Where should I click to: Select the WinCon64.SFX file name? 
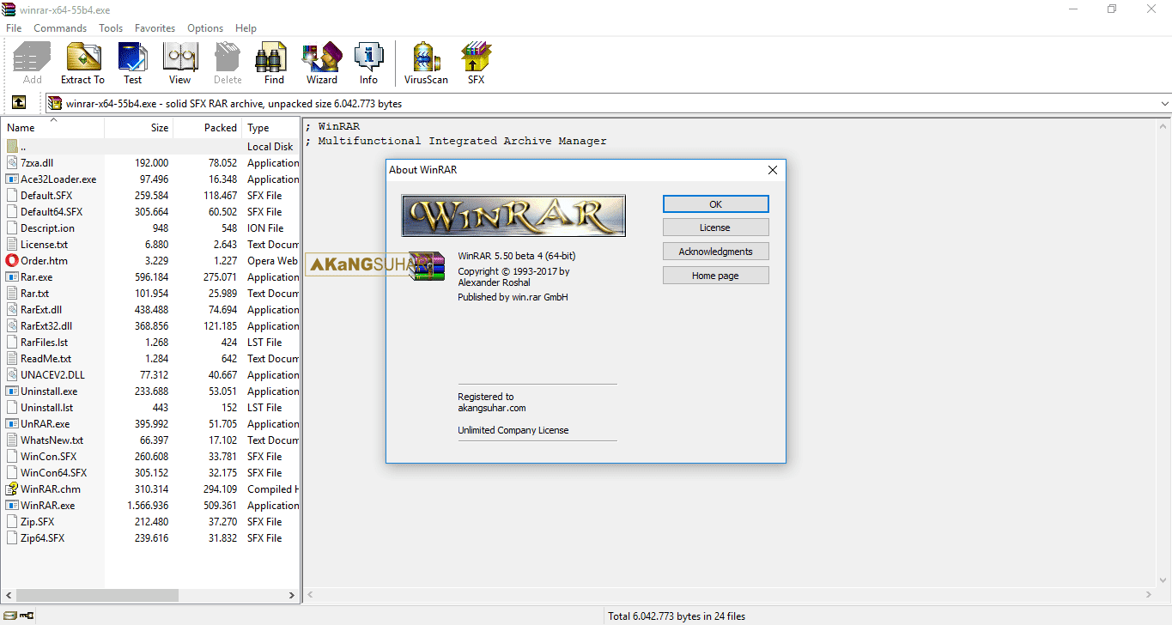click(53, 473)
